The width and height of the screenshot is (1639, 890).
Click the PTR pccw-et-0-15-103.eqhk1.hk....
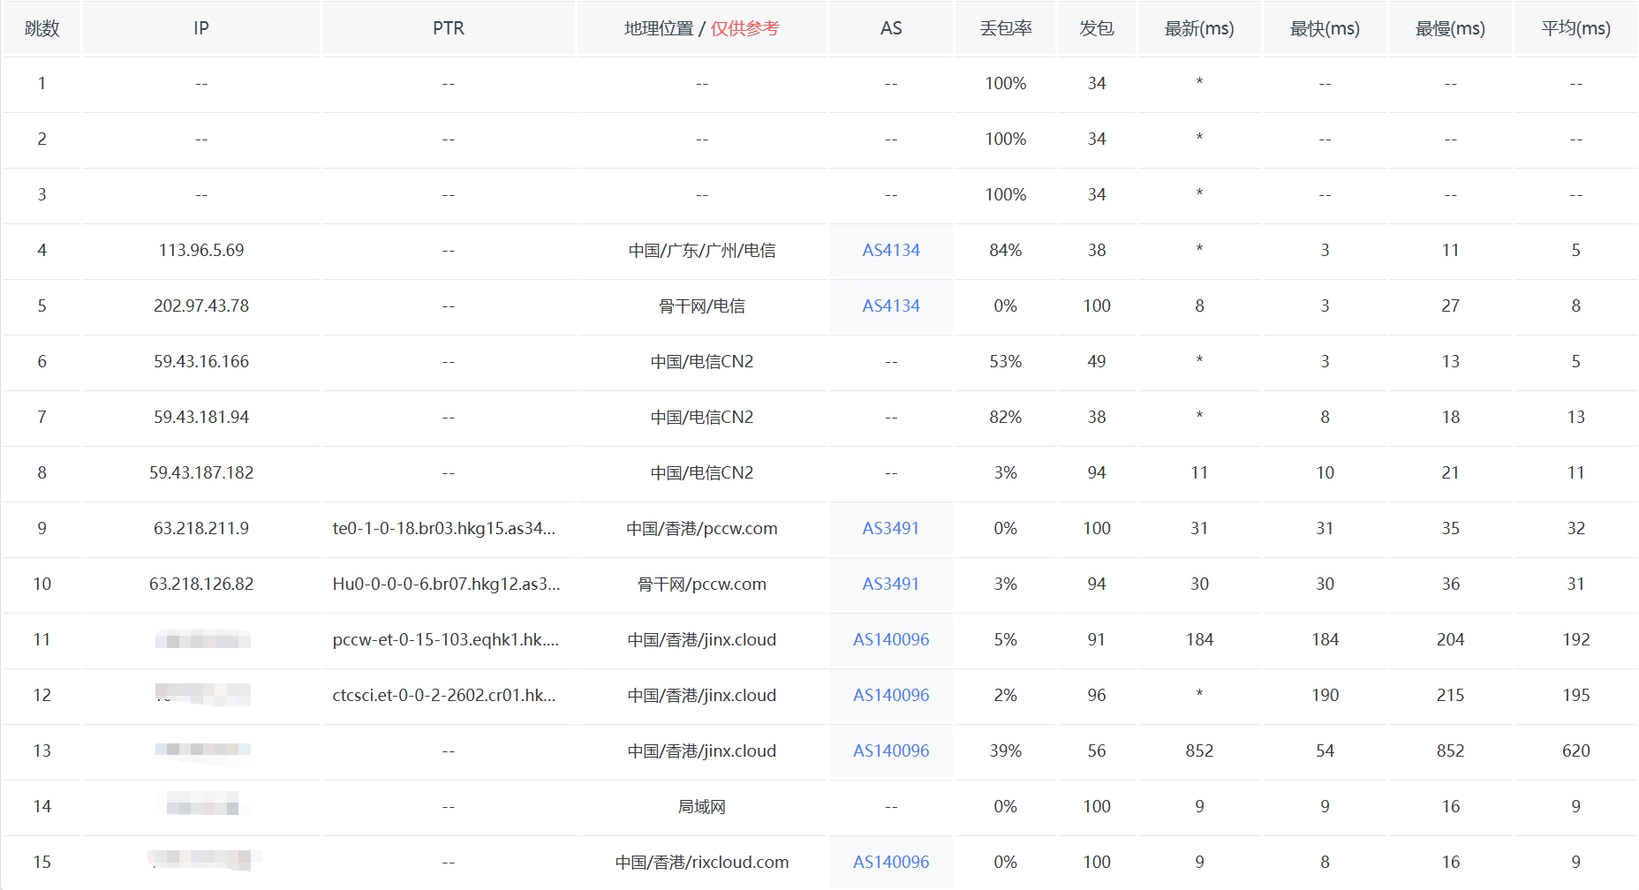tap(446, 639)
